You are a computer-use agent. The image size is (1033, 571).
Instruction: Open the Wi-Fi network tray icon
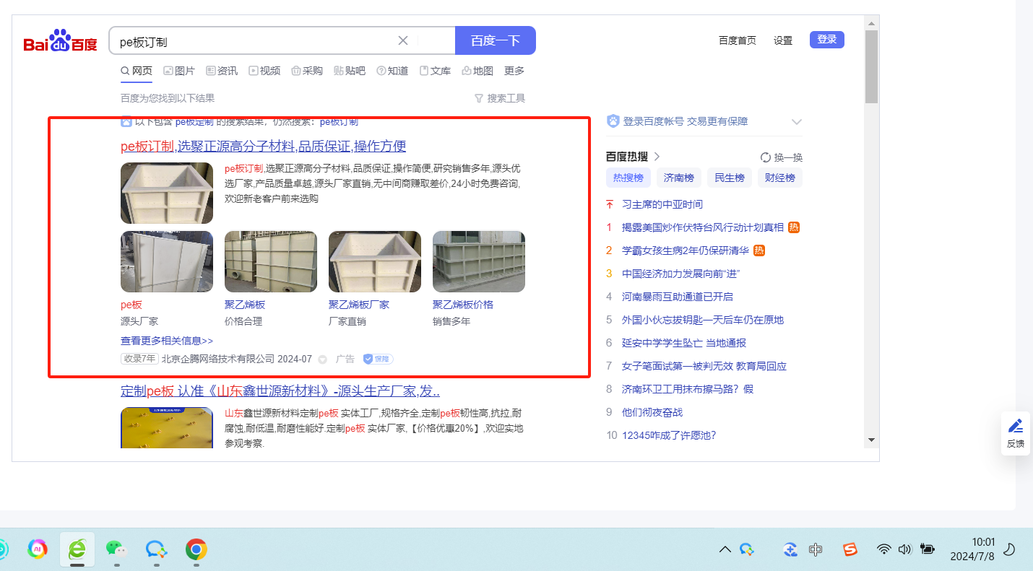883,550
